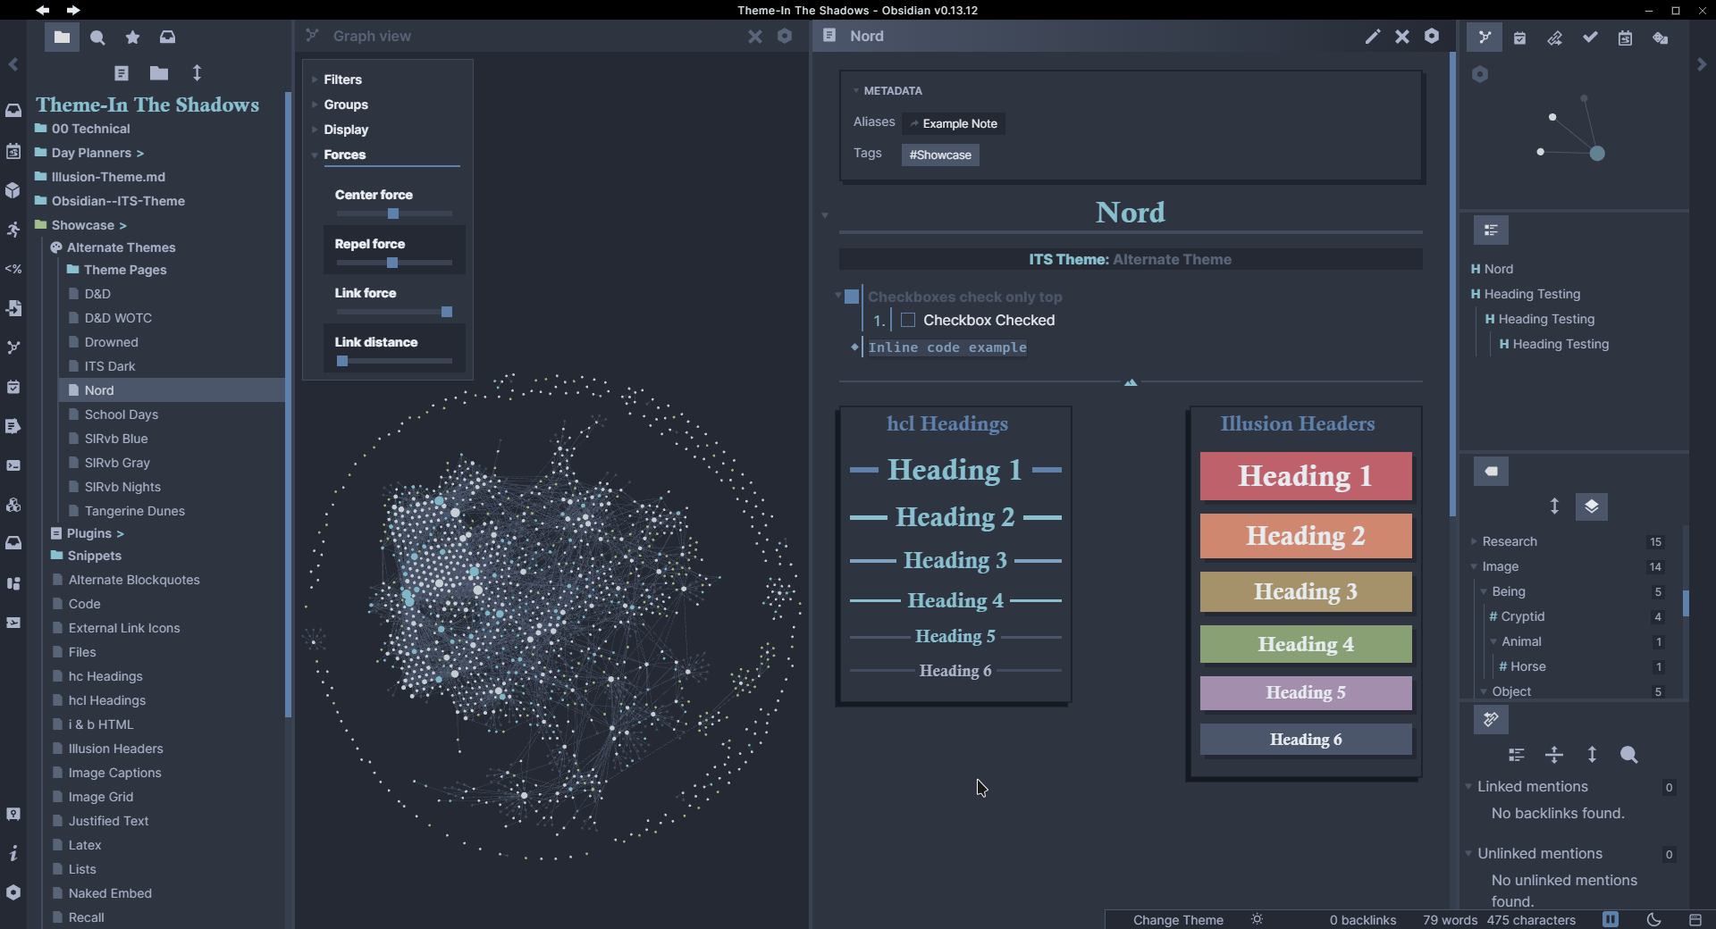This screenshot has height=929, width=1716.
Task: Open graph view settings gear
Action: [785, 37]
